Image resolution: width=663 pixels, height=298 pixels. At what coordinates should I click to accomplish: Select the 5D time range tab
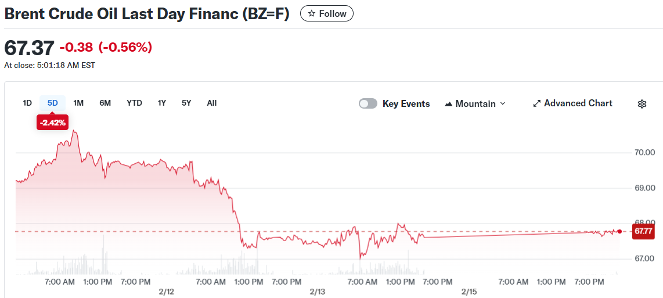pos(53,103)
